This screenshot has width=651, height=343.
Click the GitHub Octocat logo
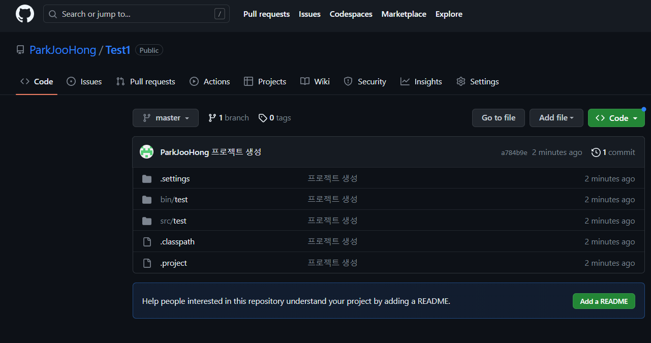(25, 14)
